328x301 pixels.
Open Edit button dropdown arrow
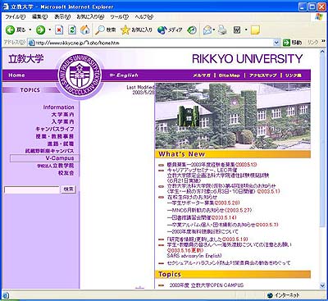coord(246,30)
